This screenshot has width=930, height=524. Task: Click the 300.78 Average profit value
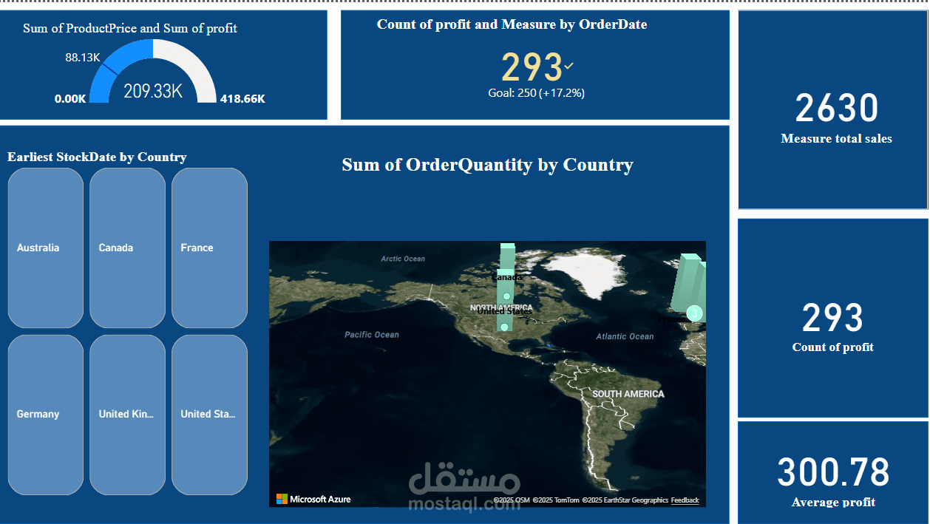click(x=833, y=472)
